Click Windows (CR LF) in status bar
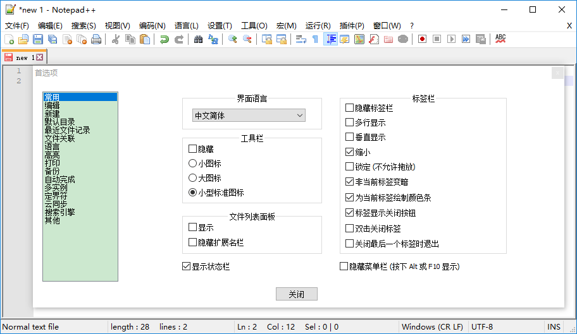This screenshot has width=577, height=334. (432, 326)
